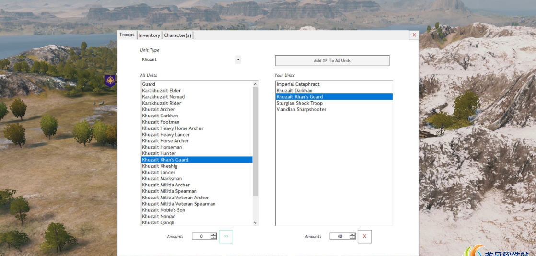
Task: Select Karakhuzait Elder in All Units
Action: (161, 91)
